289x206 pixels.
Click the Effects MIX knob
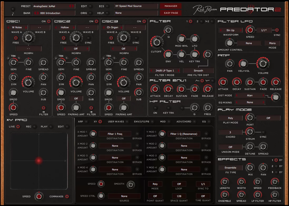250,168
